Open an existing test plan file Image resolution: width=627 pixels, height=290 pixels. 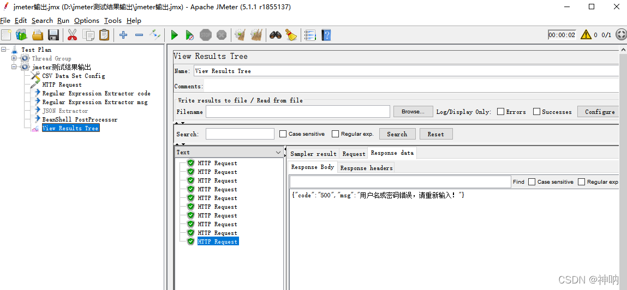click(38, 35)
